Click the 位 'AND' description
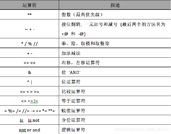 click(x=71, y=72)
